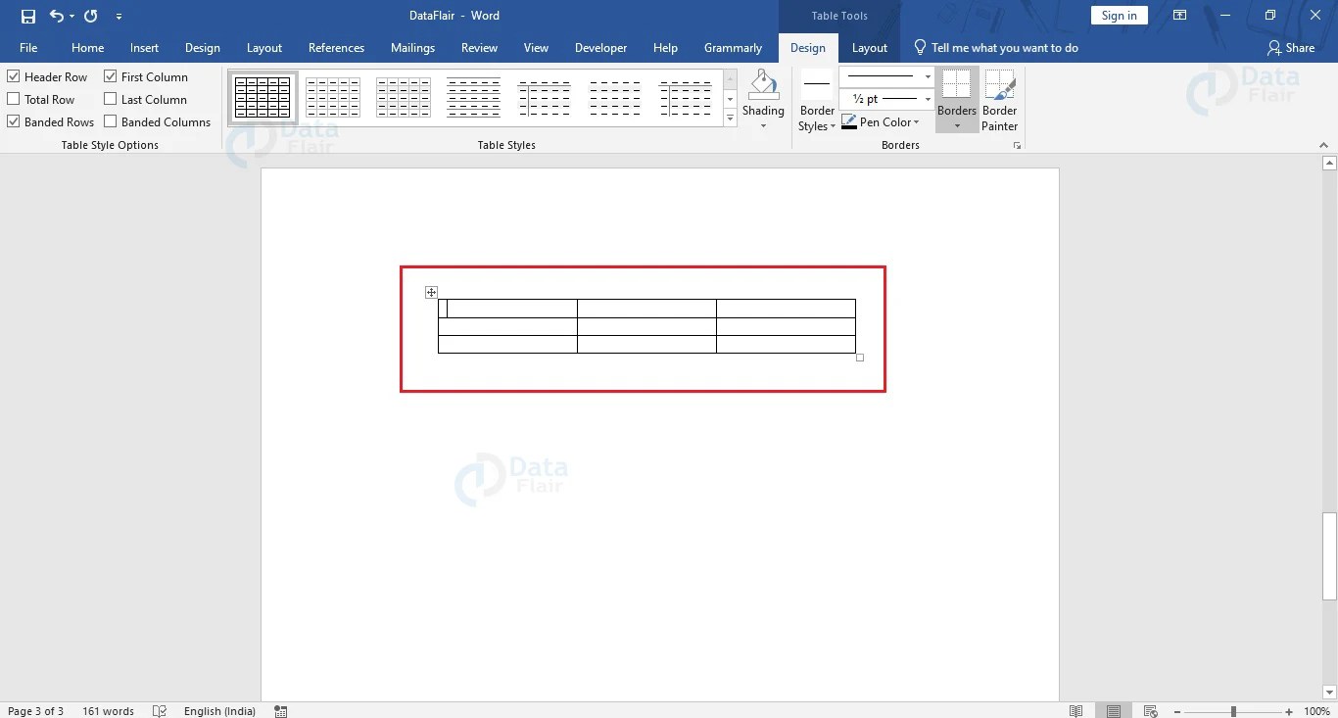Enable the Total Row option
Image resolution: width=1338 pixels, height=718 pixels.
click(x=13, y=99)
